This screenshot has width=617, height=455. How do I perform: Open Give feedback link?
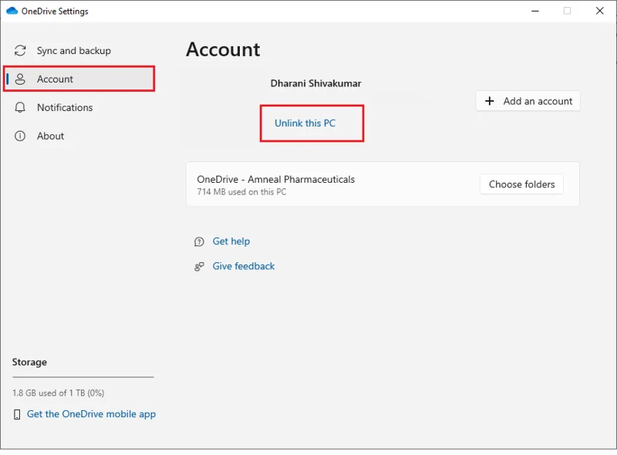pyautogui.click(x=244, y=267)
